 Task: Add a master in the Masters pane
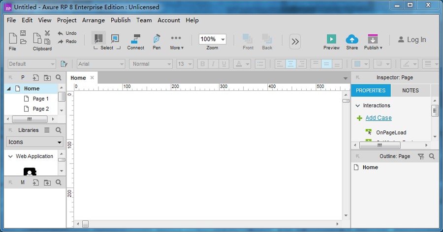point(35,183)
